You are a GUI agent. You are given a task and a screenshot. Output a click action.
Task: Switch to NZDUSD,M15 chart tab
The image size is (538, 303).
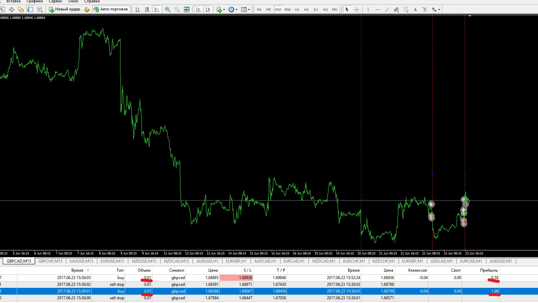point(144,261)
